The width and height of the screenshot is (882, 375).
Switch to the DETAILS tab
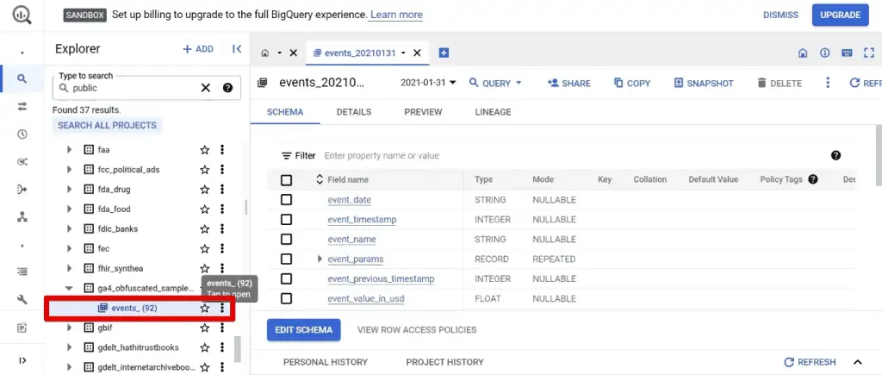tap(354, 112)
